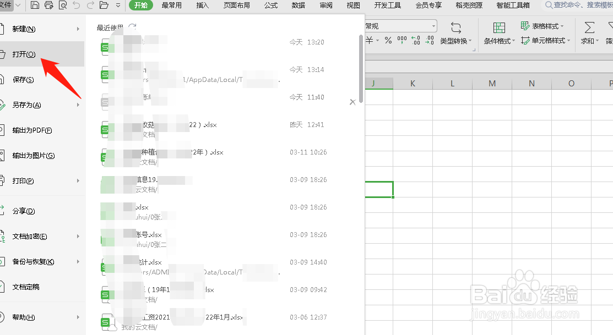Close the highlighted recent file entry
The height and width of the screenshot is (335, 613).
click(x=352, y=102)
